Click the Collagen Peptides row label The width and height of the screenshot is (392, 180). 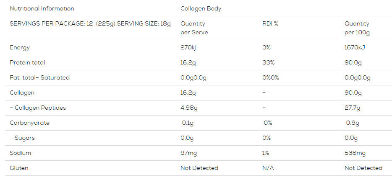point(38,108)
